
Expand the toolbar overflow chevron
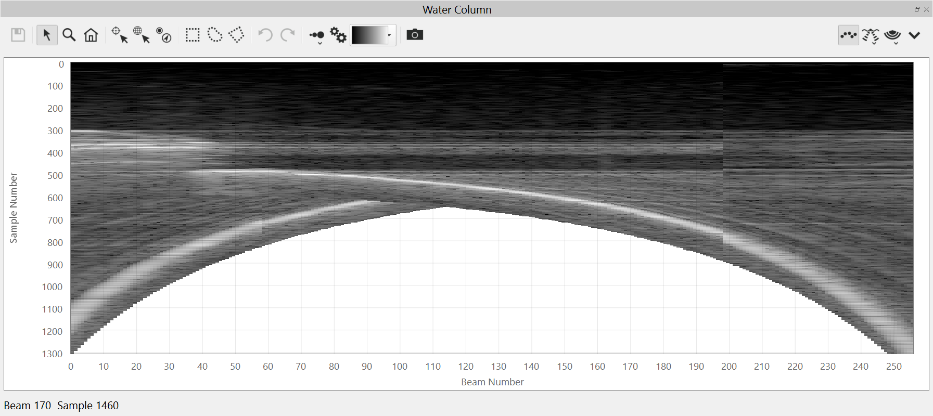tap(914, 35)
